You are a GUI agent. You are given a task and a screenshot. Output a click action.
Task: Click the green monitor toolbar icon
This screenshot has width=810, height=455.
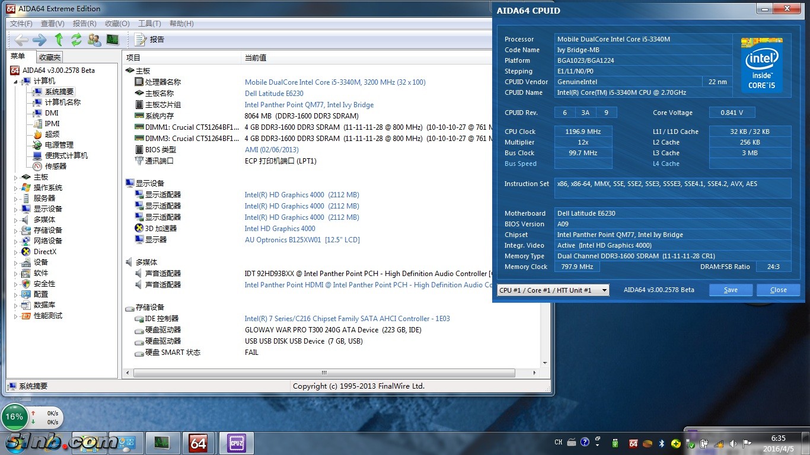pyautogui.click(x=113, y=40)
